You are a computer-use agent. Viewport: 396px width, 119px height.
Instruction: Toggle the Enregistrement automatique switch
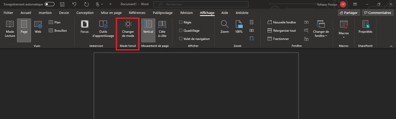tap(50, 4)
